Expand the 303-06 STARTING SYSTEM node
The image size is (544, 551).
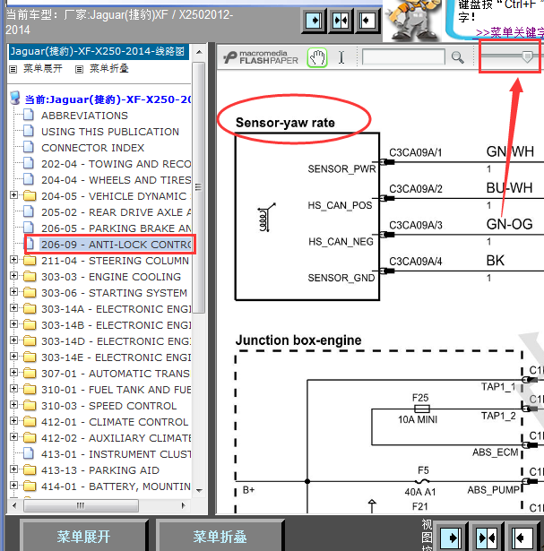[x=13, y=292]
